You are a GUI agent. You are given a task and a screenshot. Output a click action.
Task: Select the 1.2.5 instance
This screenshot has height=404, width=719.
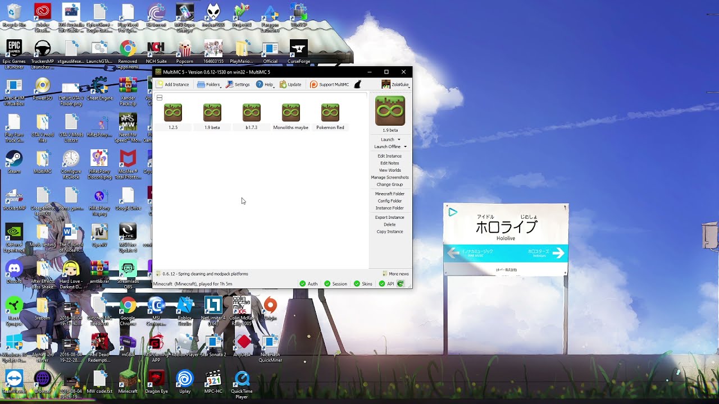pos(173,117)
